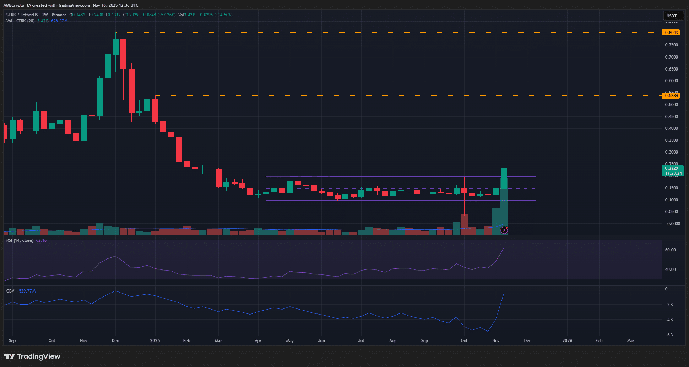The image size is (689, 367).
Task: Click the STRK / TetherUS symbol title
Action: [x=22, y=15]
